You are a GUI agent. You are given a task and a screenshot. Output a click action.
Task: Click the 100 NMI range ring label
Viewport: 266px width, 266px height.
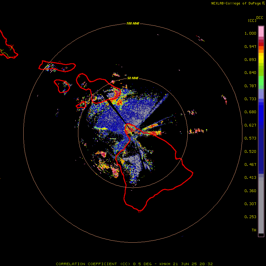(x=133, y=23)
